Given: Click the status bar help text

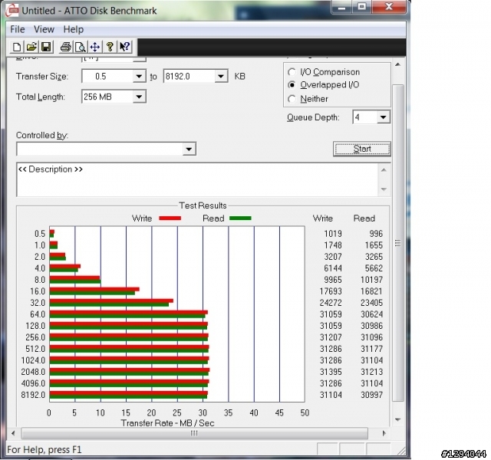Looking at the screenshot, I should (44, 450).
